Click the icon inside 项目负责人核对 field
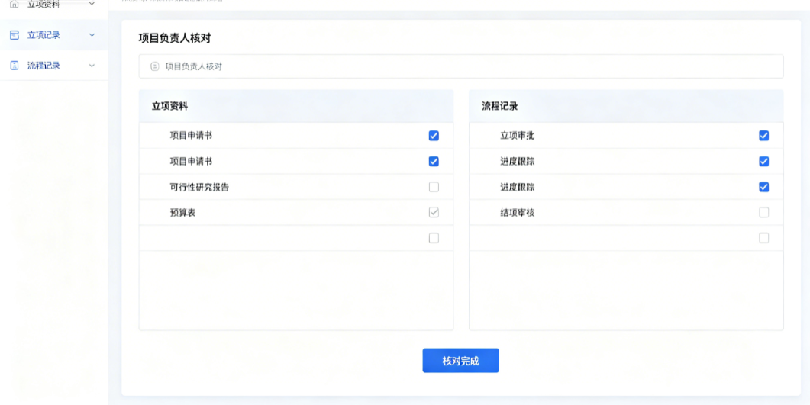Viewport: 810px width, 405px height. tap(154, 66)
